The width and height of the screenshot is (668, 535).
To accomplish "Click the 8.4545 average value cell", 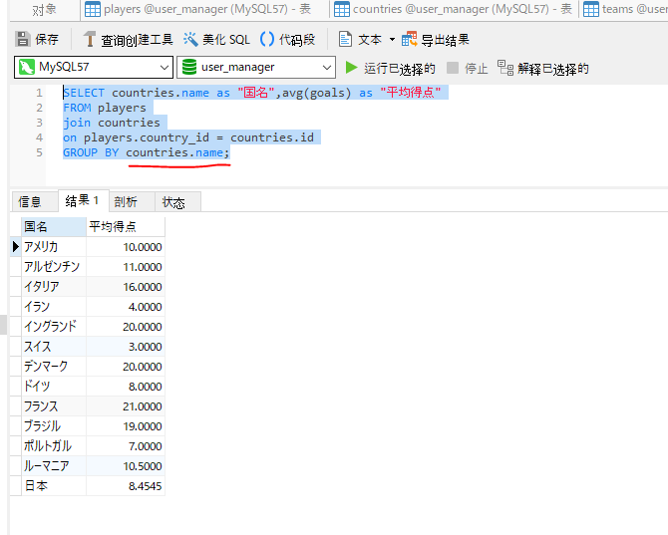I will (126, 486).
